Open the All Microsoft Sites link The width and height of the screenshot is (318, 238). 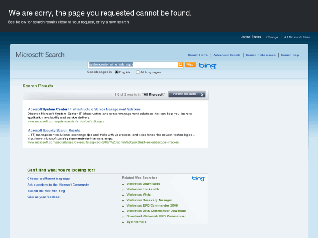pyautogui.click(x=297, y=37)
